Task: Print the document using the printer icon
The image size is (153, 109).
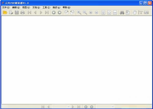Action: coord(22,12)
